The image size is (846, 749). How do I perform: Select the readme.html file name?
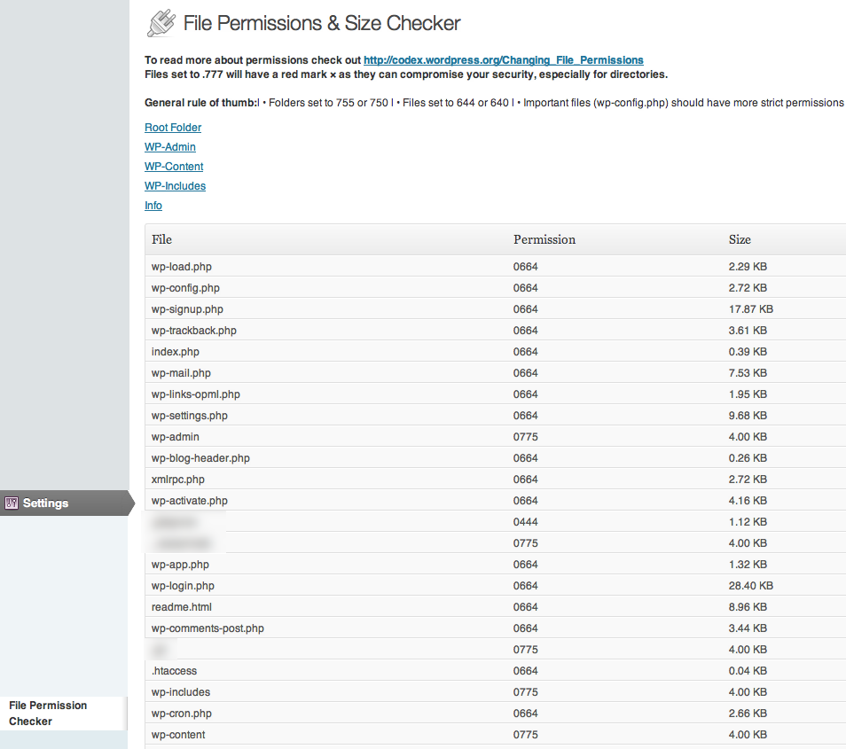click(181, 607)
